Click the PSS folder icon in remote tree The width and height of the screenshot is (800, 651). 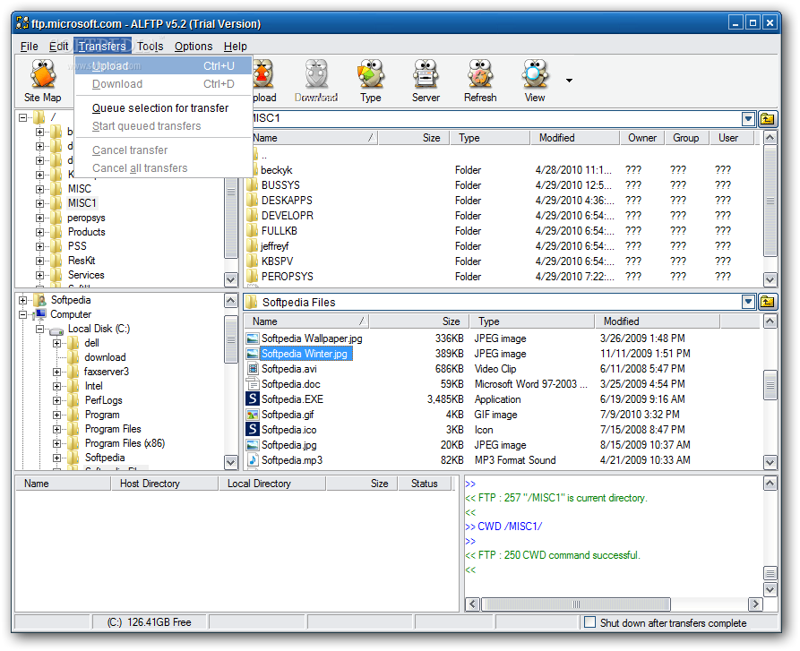click(x=56, y=246)
